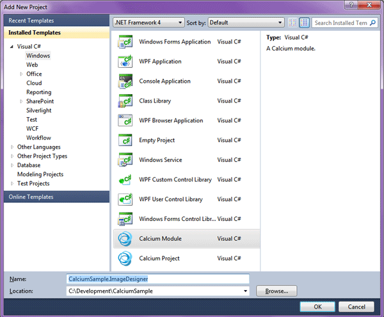Select the Modeling Projects category
384x317 pixels.
coord(40,174)
